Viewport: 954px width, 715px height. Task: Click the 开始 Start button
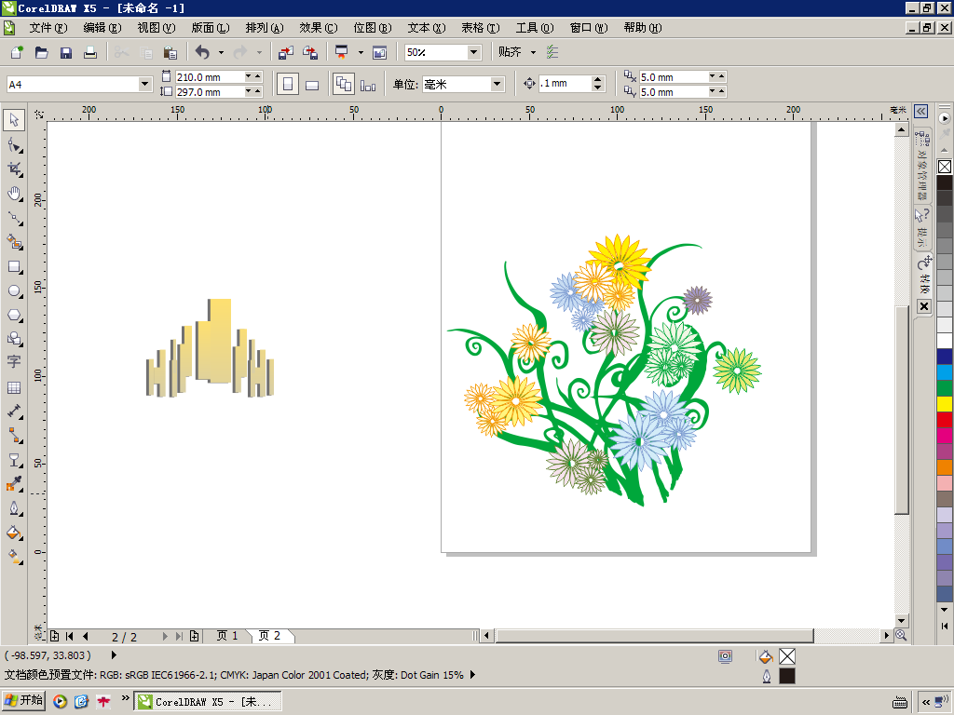(23, 700)
